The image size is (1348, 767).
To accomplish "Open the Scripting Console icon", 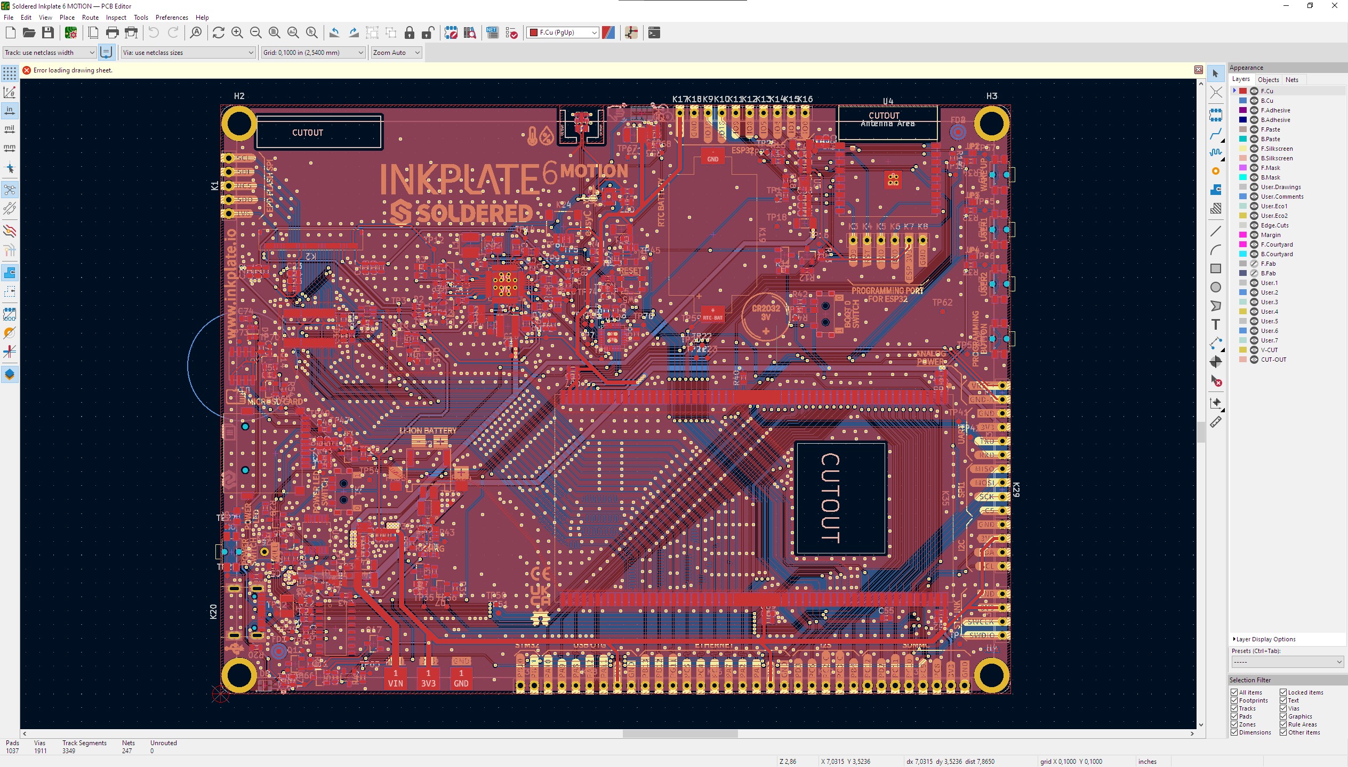I will point(654,33).
